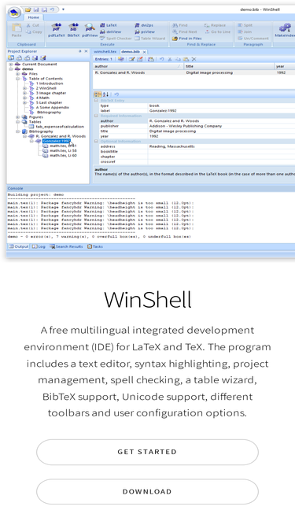Select the math.tex, Li 58 reference

click(x=63, y=150)
